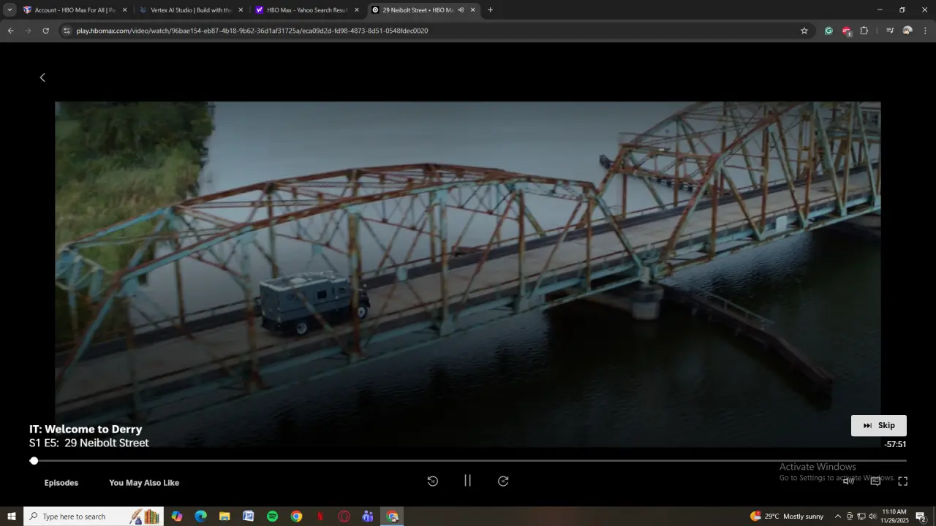Open the Episodes tab
Screen dimensions: 936x526
click(61, 483)
